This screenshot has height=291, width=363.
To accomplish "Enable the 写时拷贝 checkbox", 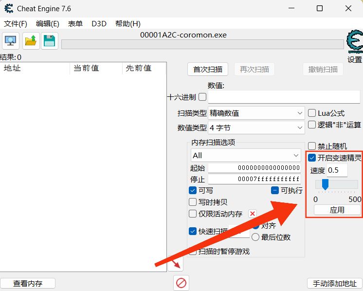I will point(193,202).
